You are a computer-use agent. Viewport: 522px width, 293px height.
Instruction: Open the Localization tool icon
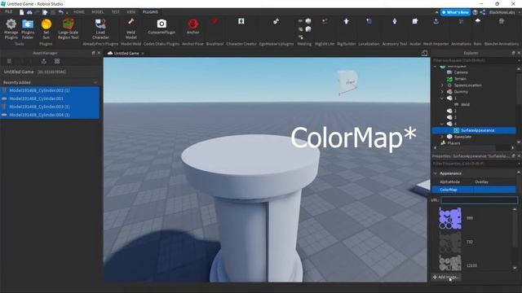pos(369,21)
